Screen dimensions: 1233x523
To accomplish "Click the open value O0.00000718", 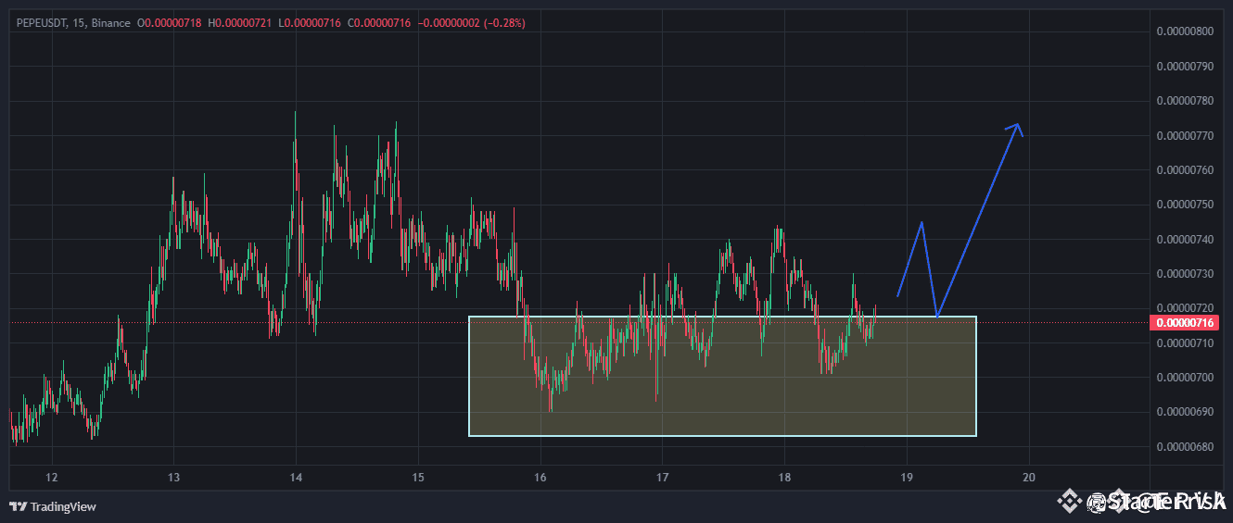I will pos(170,22).
